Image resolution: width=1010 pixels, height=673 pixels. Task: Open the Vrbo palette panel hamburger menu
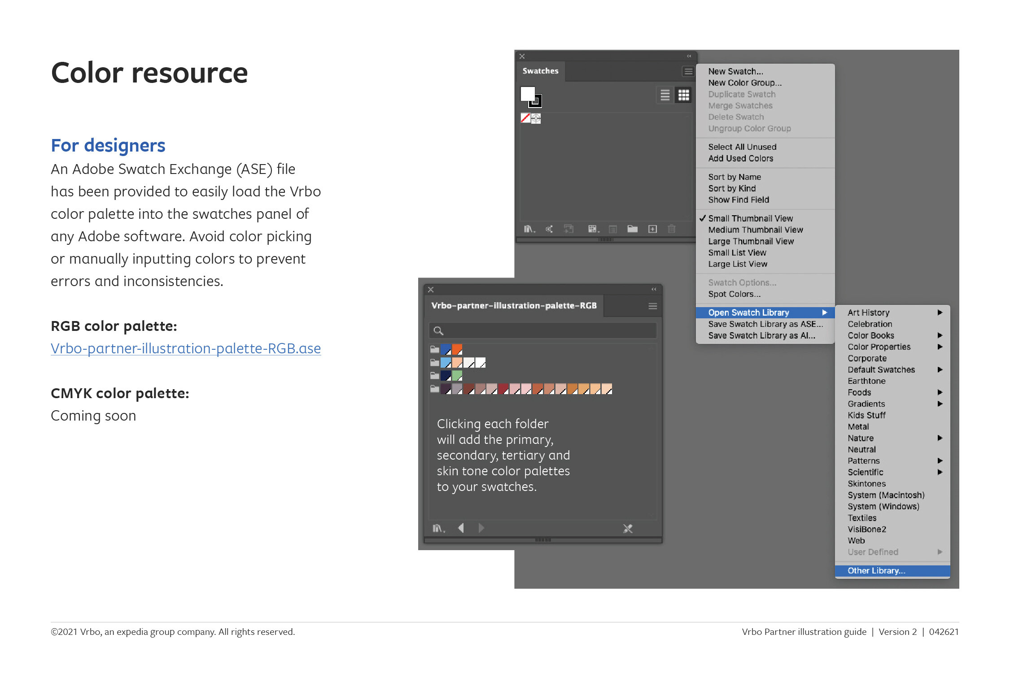[x=653, y=306]
